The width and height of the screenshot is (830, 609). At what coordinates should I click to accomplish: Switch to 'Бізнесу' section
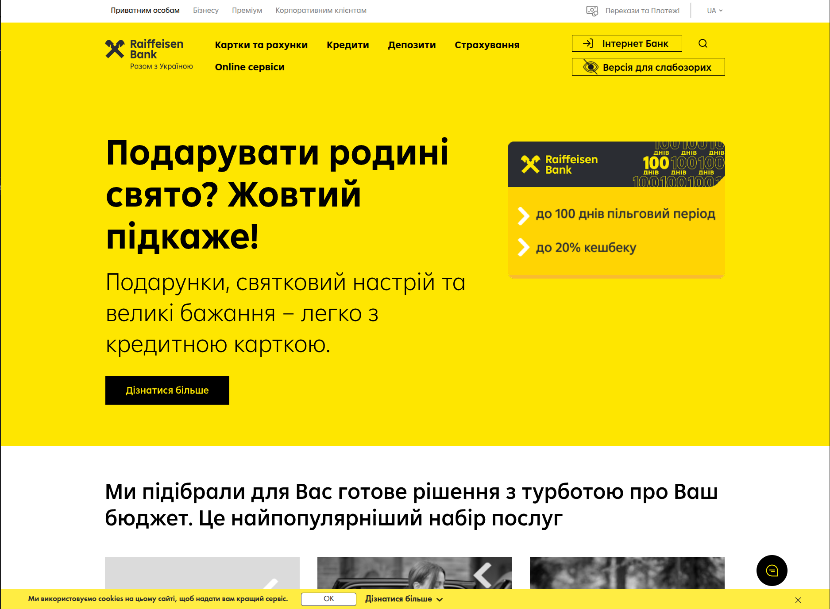206,11
